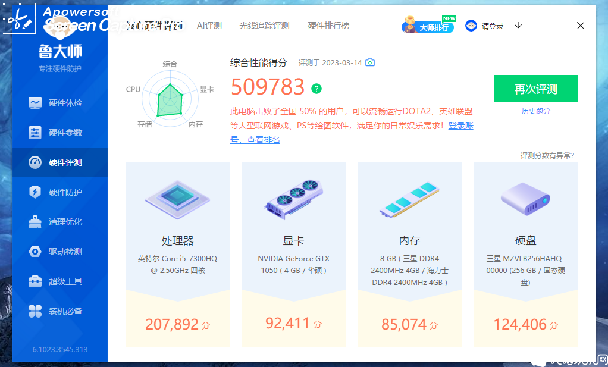608x367 pixels.
Task: Click the 硬件体检 monitor icon
Action: pyautogui.click(x=35, y=103)
